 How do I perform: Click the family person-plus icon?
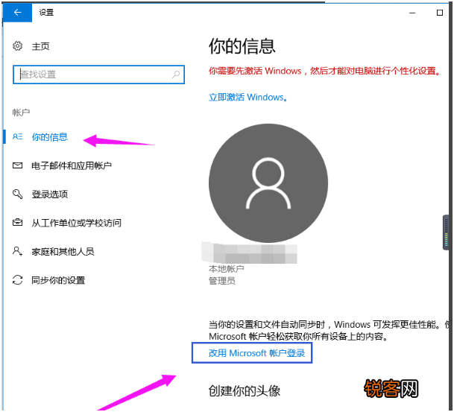point(17,251)
